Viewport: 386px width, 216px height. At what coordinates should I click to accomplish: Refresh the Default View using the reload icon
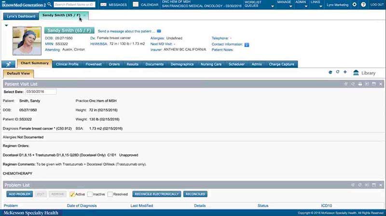(337, 72)
